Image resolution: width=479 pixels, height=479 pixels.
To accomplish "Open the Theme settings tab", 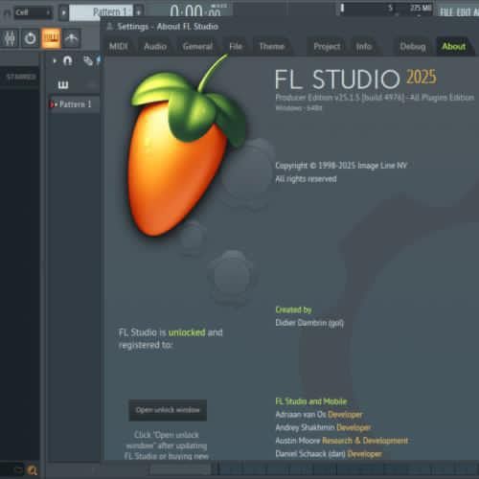I will pos(272,47).
